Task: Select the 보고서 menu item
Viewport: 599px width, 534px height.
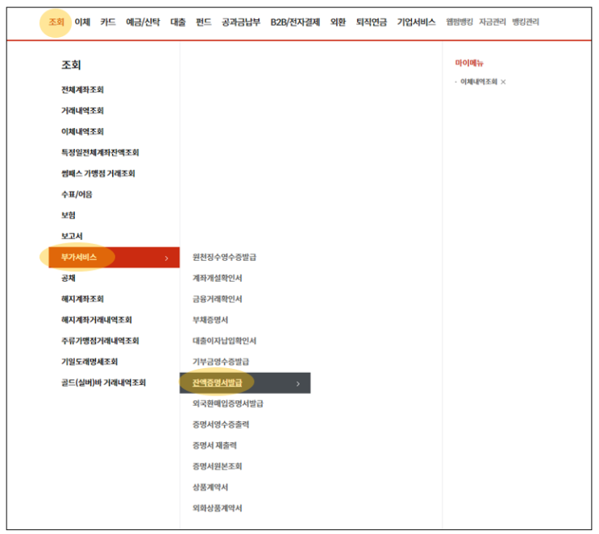Action: pyautogui.click(x=72, y=236)
